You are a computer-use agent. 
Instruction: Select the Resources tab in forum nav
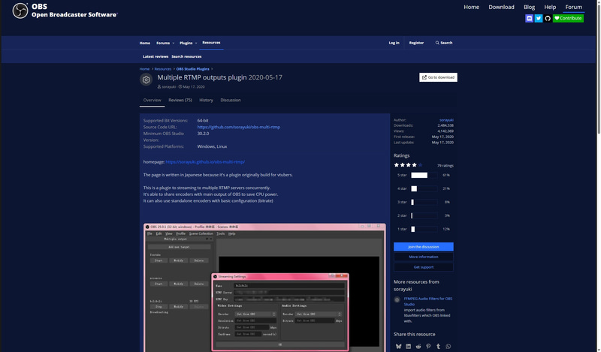(211, 43)
